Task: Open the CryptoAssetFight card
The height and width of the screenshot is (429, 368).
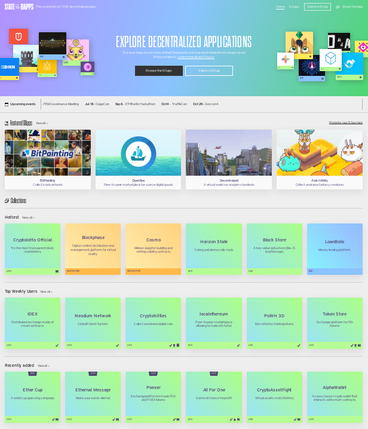Action: point(274,397)
